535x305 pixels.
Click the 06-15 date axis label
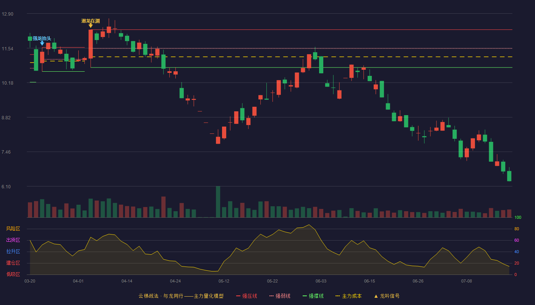pyautogui.click(x=370, y=281)
